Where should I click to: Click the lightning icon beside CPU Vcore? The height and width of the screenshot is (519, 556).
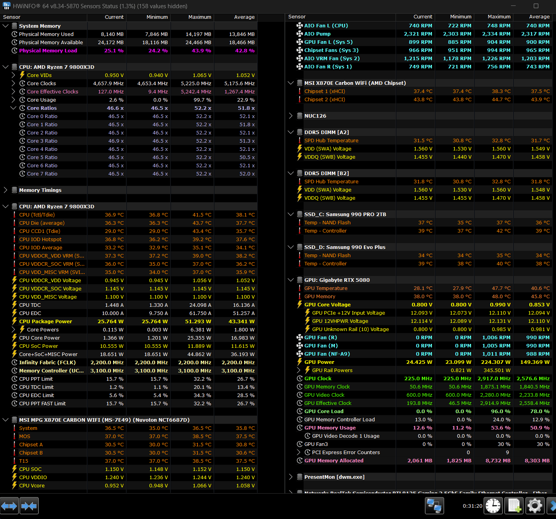(14, 486)
